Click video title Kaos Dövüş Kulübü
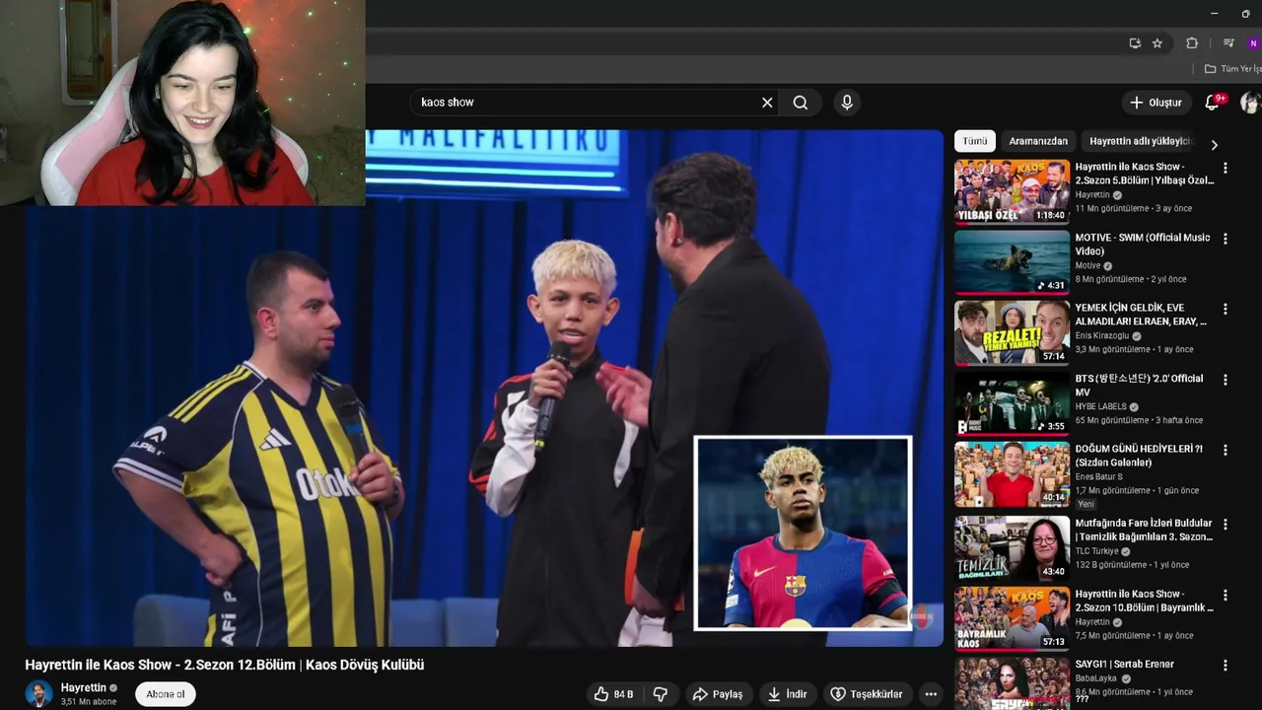Image resolution: width=1262 pixels, height=710 pixels. (225, 665)
